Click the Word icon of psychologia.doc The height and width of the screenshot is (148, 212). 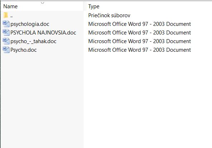(x=6, y=24)
